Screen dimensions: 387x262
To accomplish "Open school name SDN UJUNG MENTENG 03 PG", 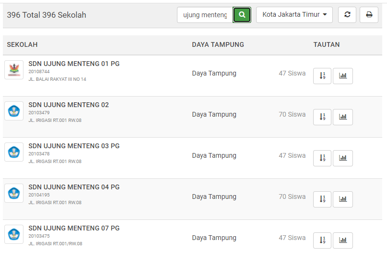I will 74,146.
